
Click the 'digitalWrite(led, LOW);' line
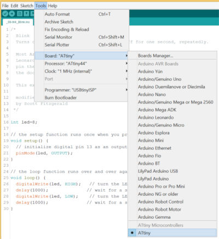(x=47, y=196)
